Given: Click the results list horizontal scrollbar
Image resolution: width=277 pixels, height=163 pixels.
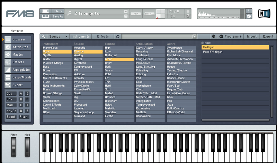Looking at the screenshot, I should pyautogui.click(x=235, y=120).
